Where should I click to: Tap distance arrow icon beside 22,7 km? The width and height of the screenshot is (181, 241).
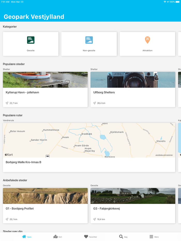pyautogui.click(x=7, y=103)
